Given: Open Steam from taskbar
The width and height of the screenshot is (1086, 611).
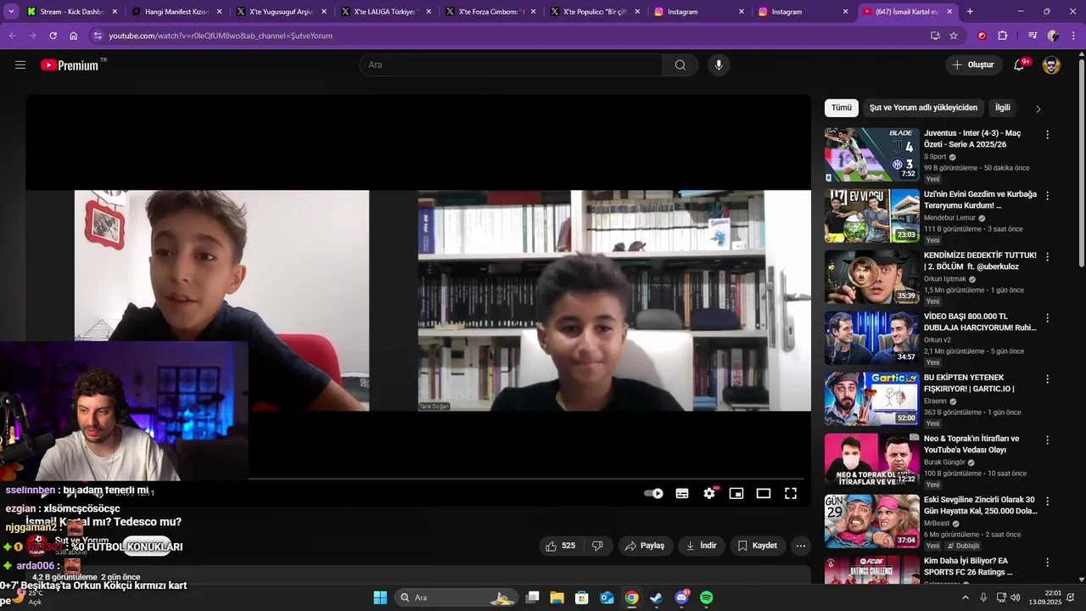Looking at the screenshot, I should pyautogui.click(x=657, y=597).
